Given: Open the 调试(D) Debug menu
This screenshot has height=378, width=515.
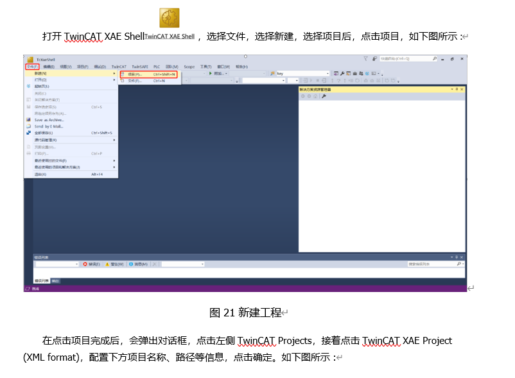Looking at the screenshot, I should [100, 67].
